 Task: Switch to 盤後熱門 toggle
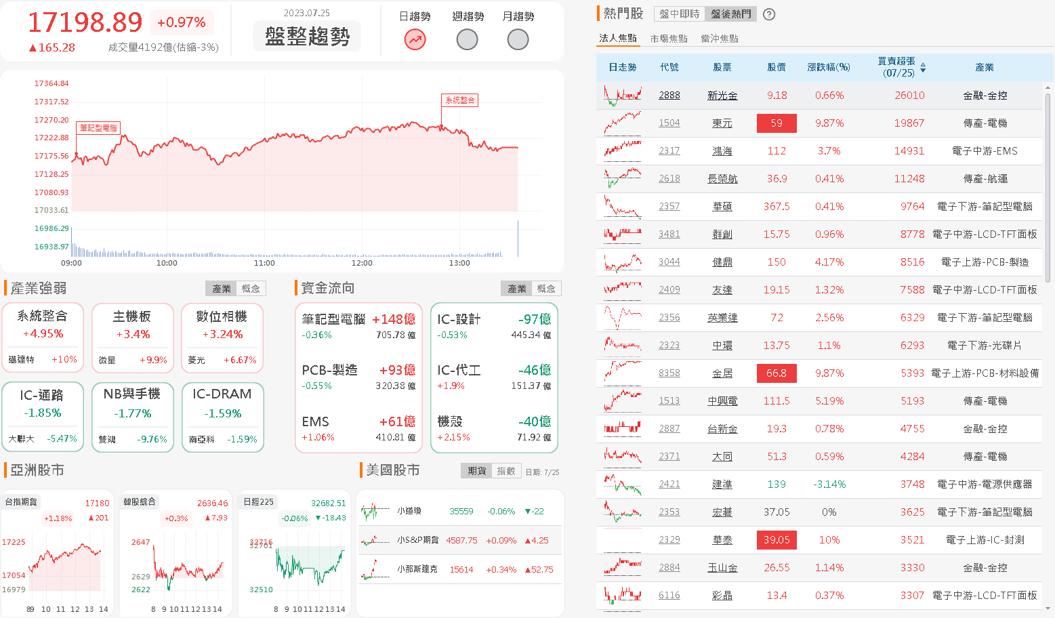tap(730, 14)
